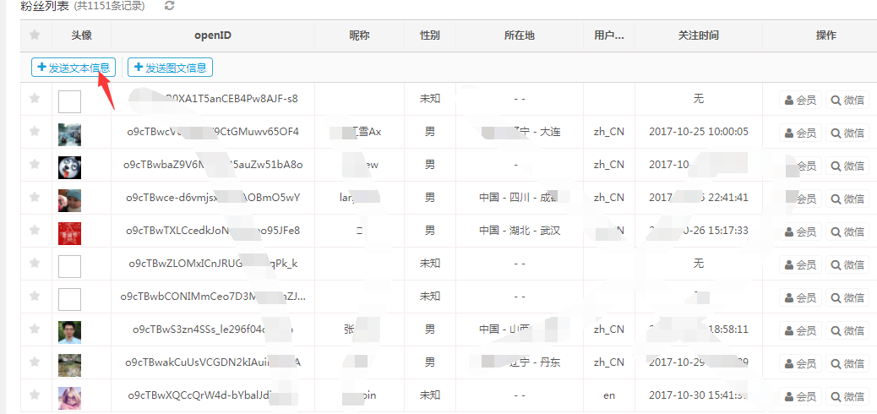Open 微信 for the 大连 fan
The width and height of the screenshot is (877, 414).
coord(847,133)
